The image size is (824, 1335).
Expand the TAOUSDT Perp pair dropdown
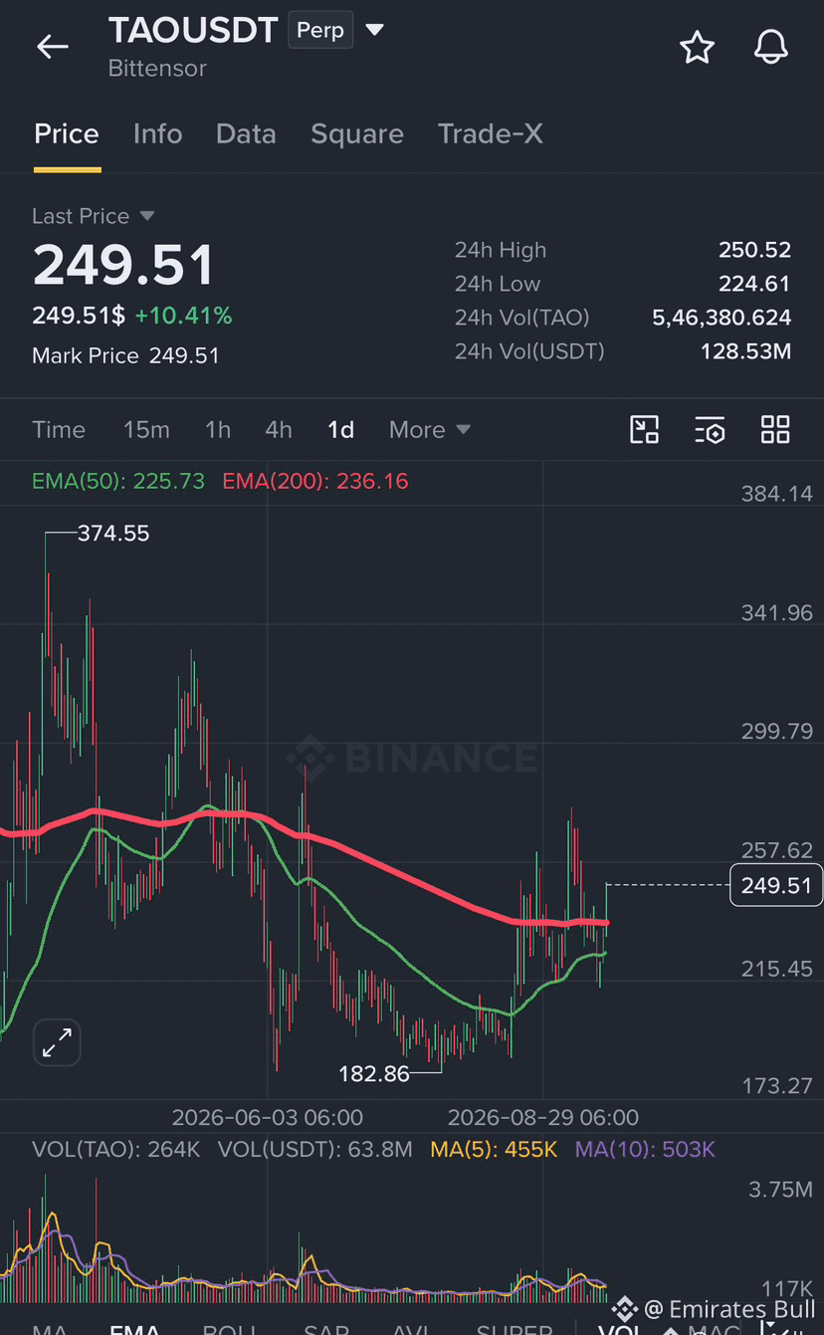(374, 30)
